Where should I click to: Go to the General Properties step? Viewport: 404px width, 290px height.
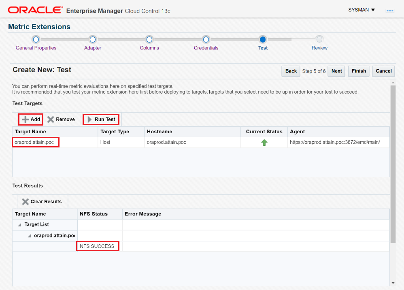pos(36,40)
